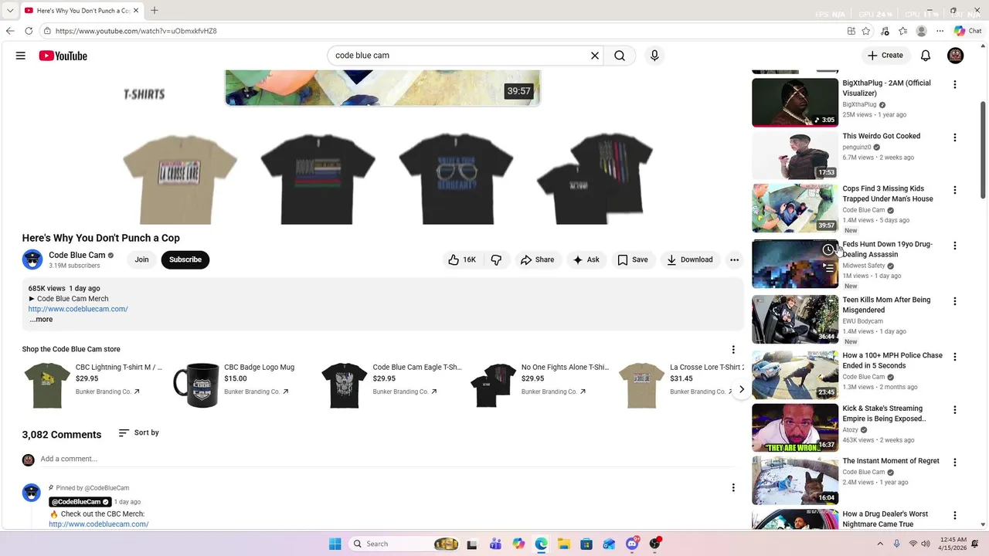
Task: Open CBC Lightning T-shirt product
Action: click(93, 385)
